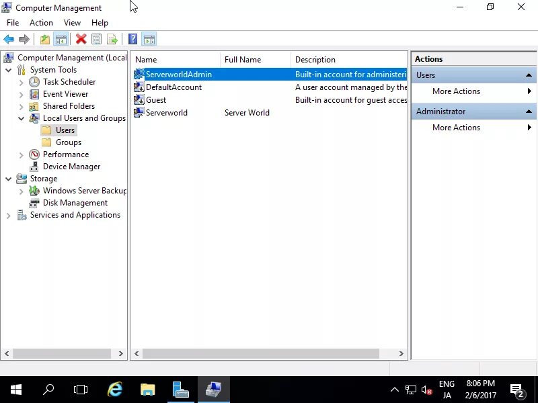
Task: Open Server Manager from taskbar
Action: (x=180, y=390)
